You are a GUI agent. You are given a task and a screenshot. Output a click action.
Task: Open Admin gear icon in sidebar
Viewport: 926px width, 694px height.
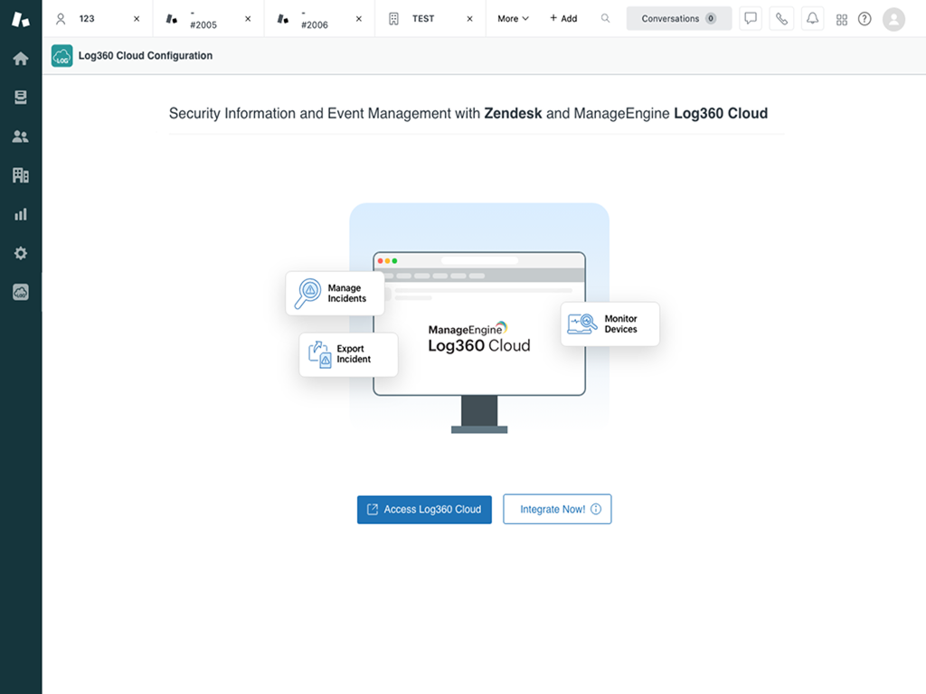(x=20, y=253)
